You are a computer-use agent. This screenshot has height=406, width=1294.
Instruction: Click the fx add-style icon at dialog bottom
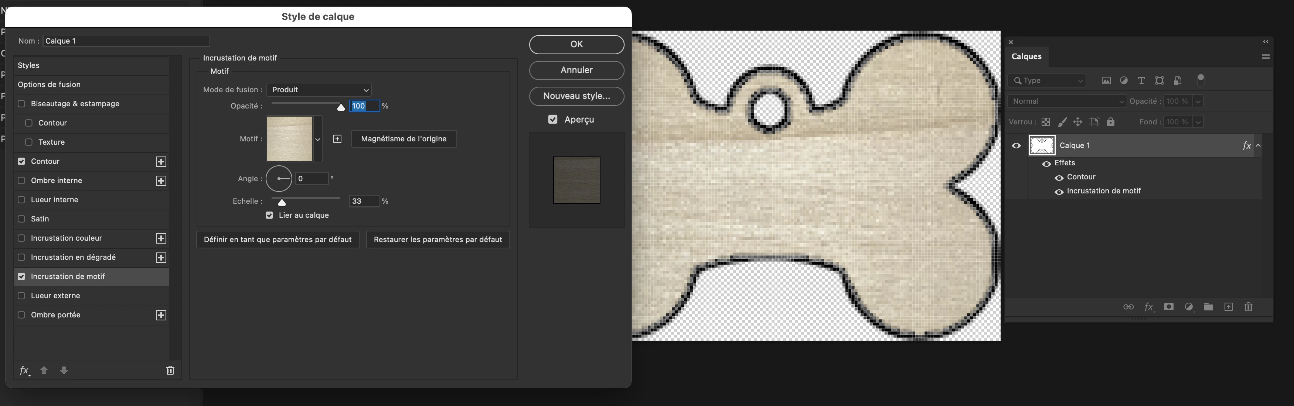point(24,370)
